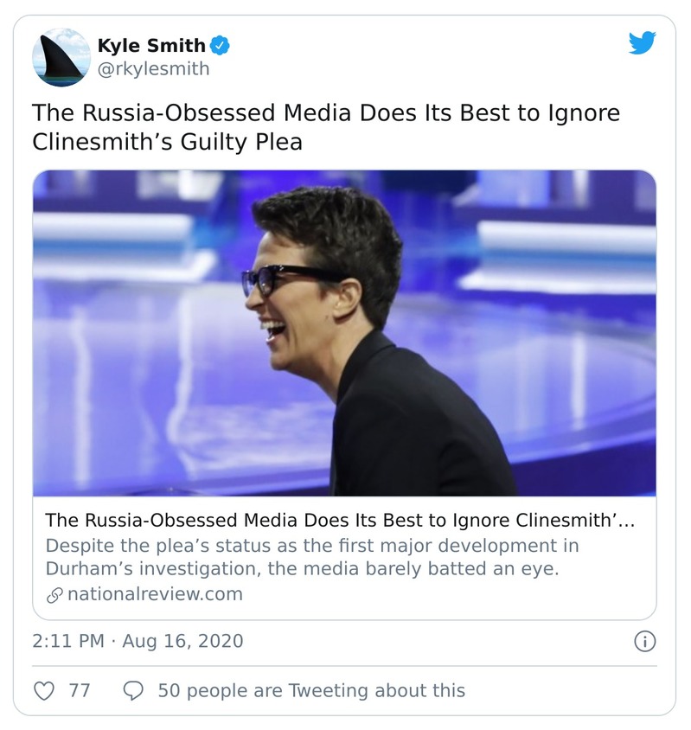This screenshot has width=691, height=730.
Task: Open the article preview image
Action: point(344,333)
